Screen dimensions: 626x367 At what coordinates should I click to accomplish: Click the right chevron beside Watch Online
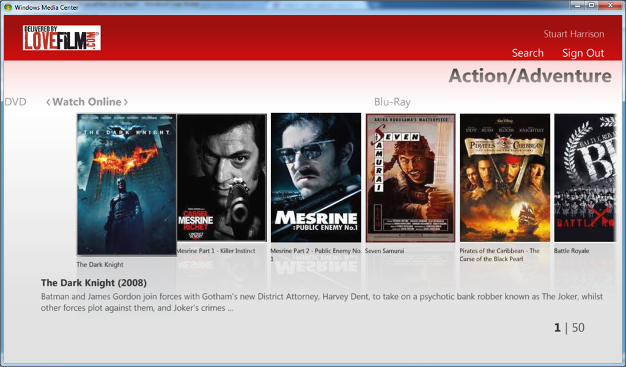(125, 102)
